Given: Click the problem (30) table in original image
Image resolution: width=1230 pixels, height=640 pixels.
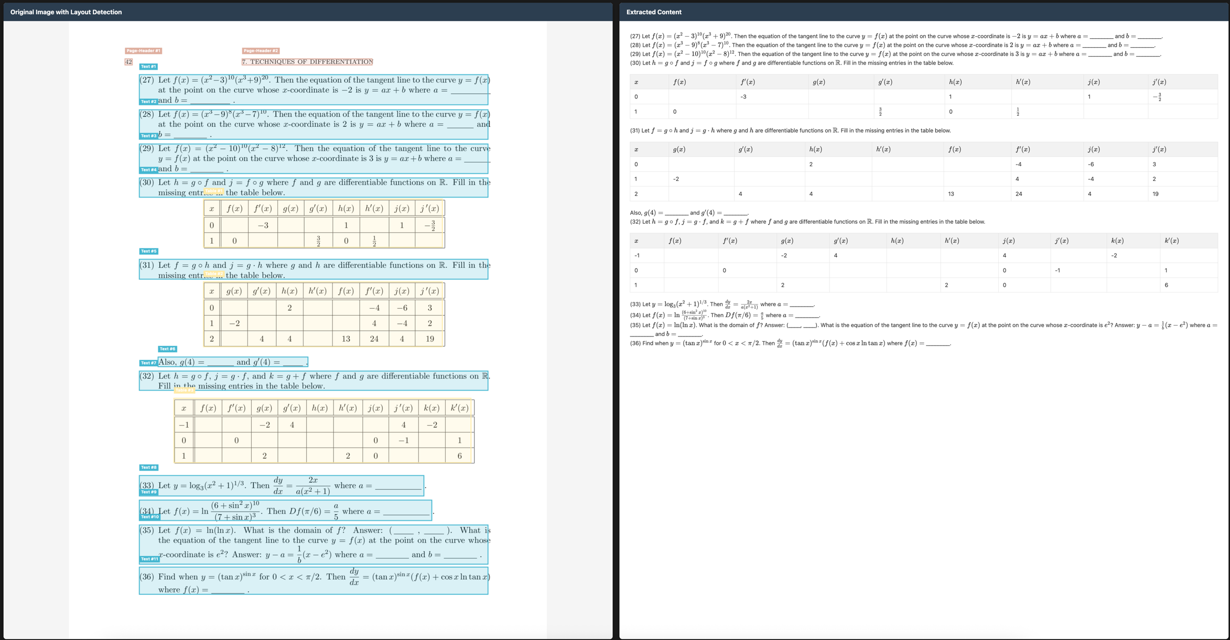Looking at the screenshot, I should (x=324, y=224).
